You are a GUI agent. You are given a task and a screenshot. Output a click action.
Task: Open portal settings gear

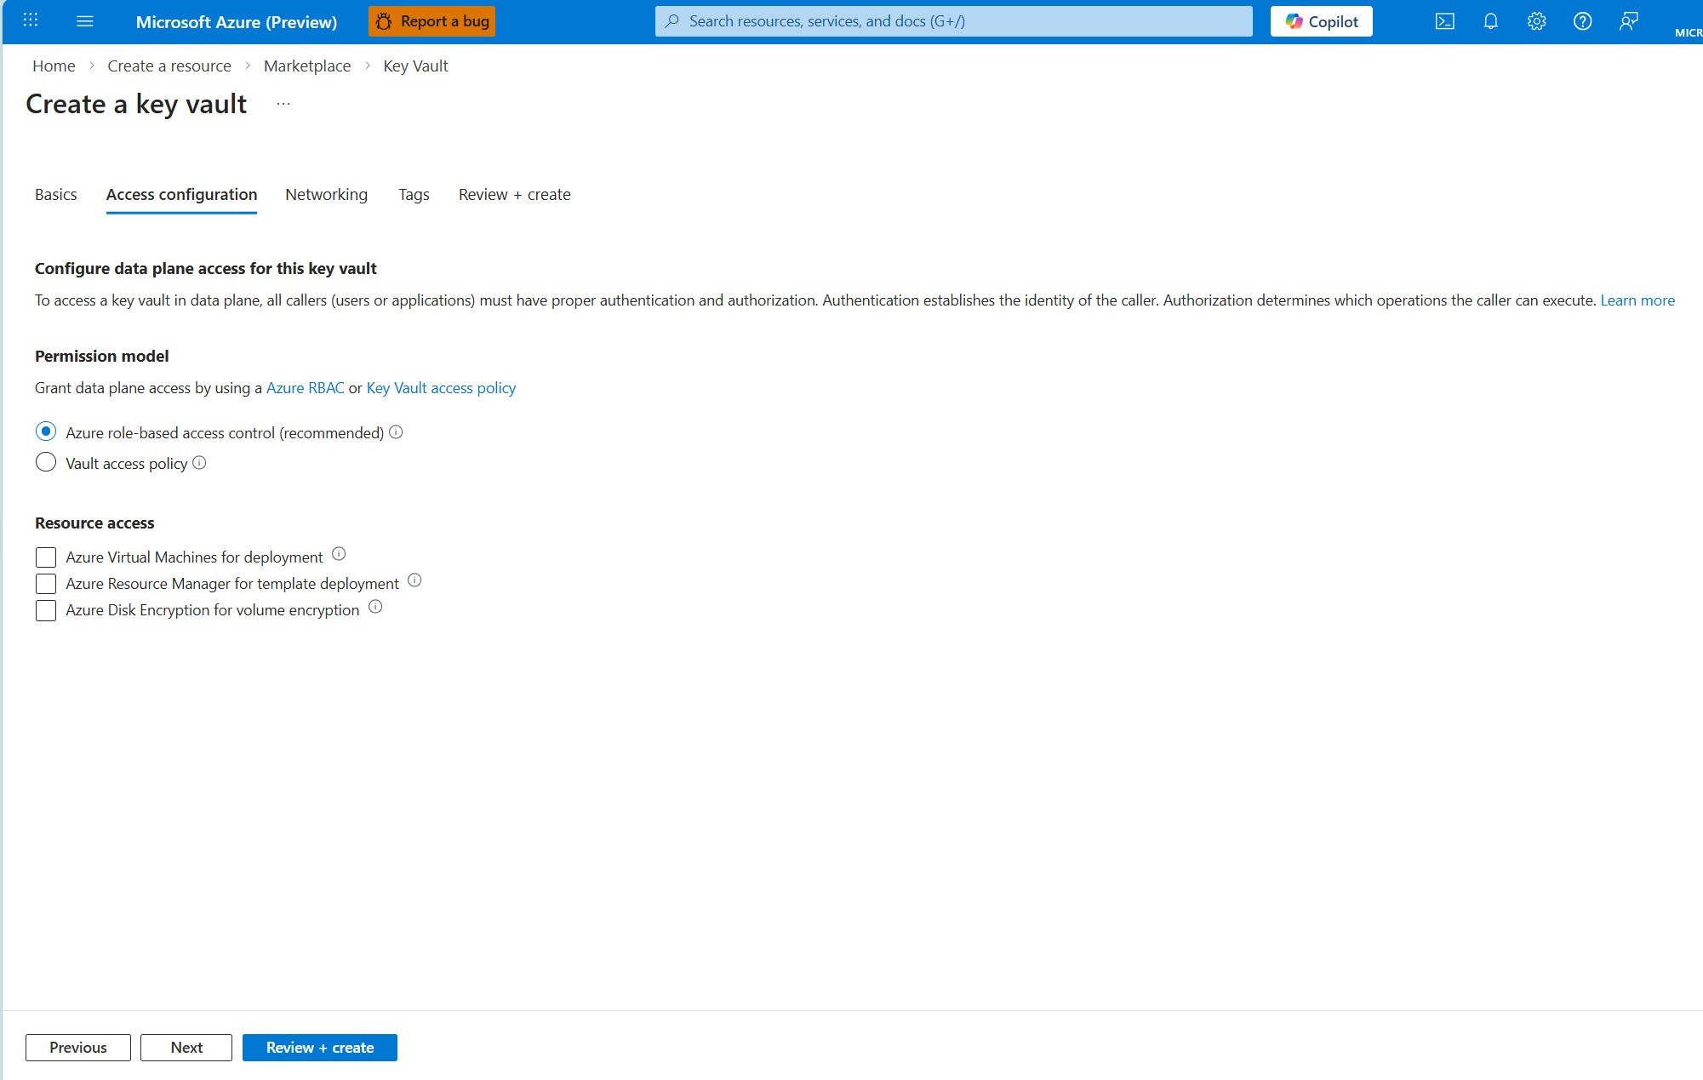coord(1536,21)
